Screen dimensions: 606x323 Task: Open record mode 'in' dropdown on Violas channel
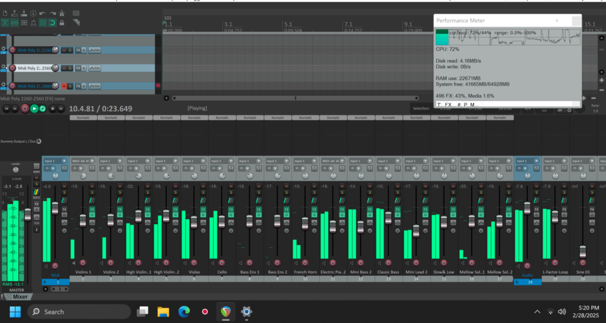pos(189,169)
